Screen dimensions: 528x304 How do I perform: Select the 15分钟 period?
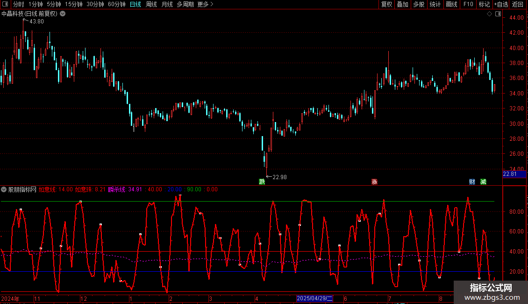pyautogui.click(x=74, y=4)
